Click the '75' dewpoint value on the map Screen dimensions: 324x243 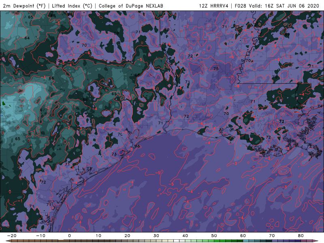pyautogui.click(x=216, y=68)
